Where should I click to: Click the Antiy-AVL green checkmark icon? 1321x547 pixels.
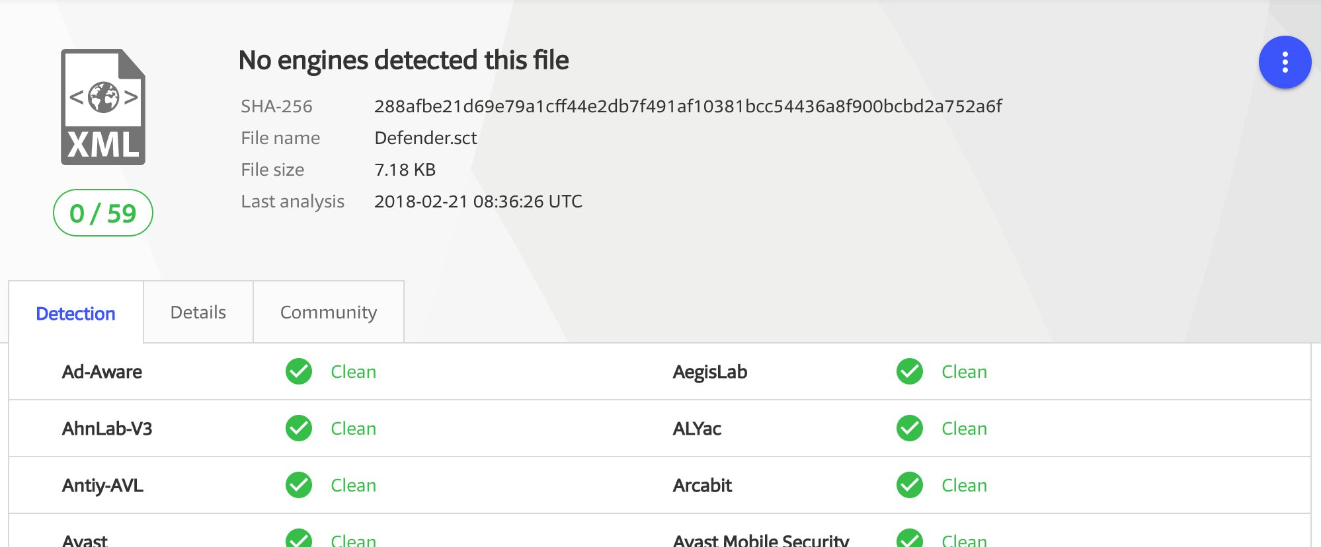coord(299,485)
